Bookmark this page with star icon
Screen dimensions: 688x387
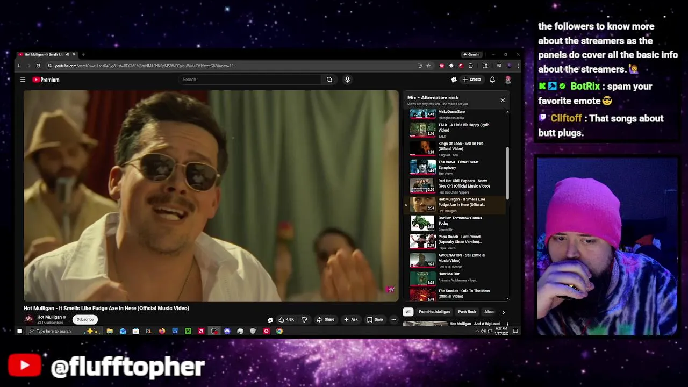click(428, 66)
